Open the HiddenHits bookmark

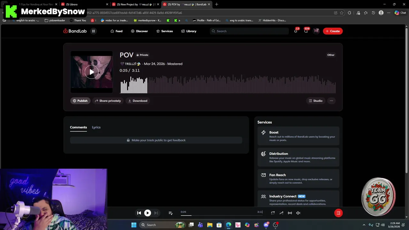point(272,20)
